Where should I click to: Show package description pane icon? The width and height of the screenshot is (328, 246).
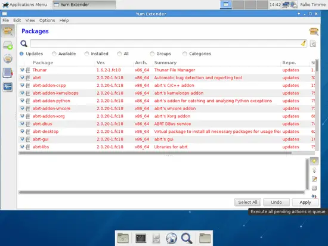(x=314, y=161)
